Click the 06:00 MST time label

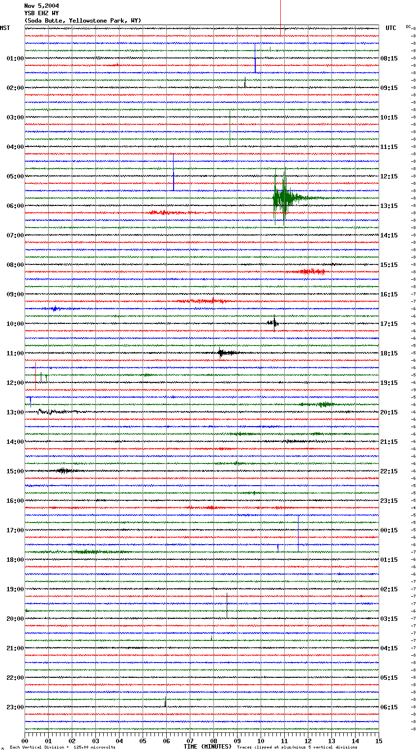(x=15, y=206)
